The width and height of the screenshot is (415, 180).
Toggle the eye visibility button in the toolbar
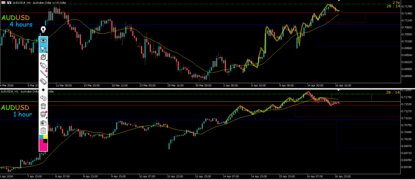pos(43,40)
